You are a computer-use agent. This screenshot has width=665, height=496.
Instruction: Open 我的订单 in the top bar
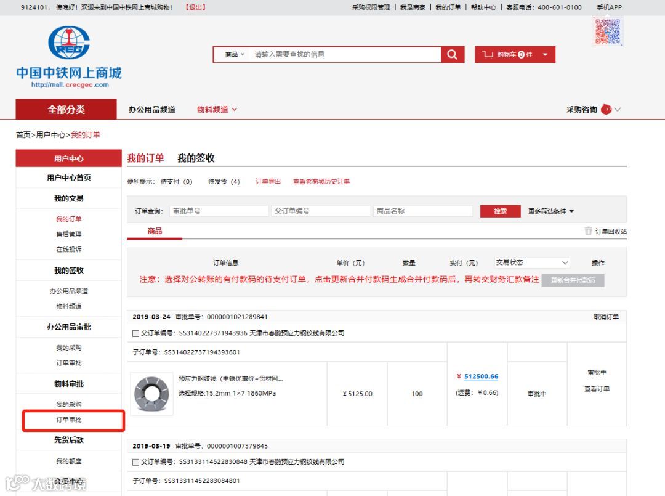pyautogui.click(x=448, y=7)
